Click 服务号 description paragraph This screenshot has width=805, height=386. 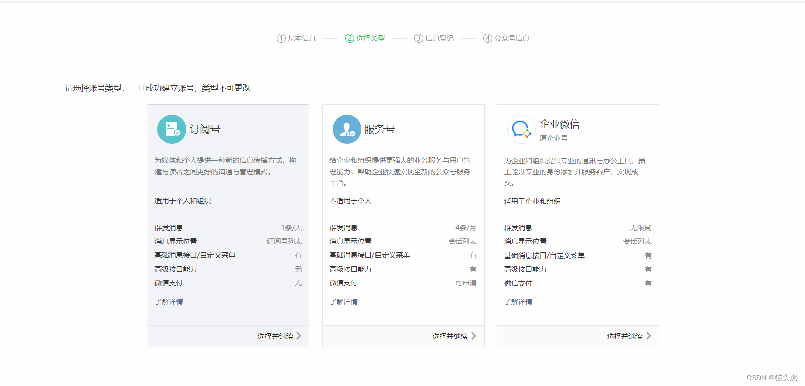(x=400, y=171)
